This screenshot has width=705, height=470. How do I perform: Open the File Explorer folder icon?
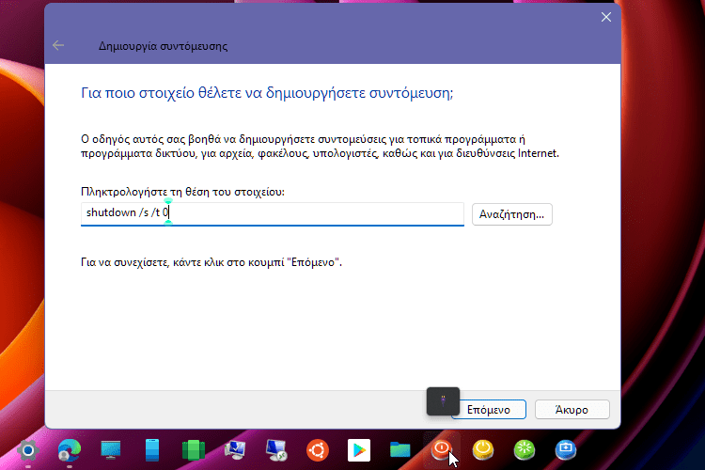point(400,450)
